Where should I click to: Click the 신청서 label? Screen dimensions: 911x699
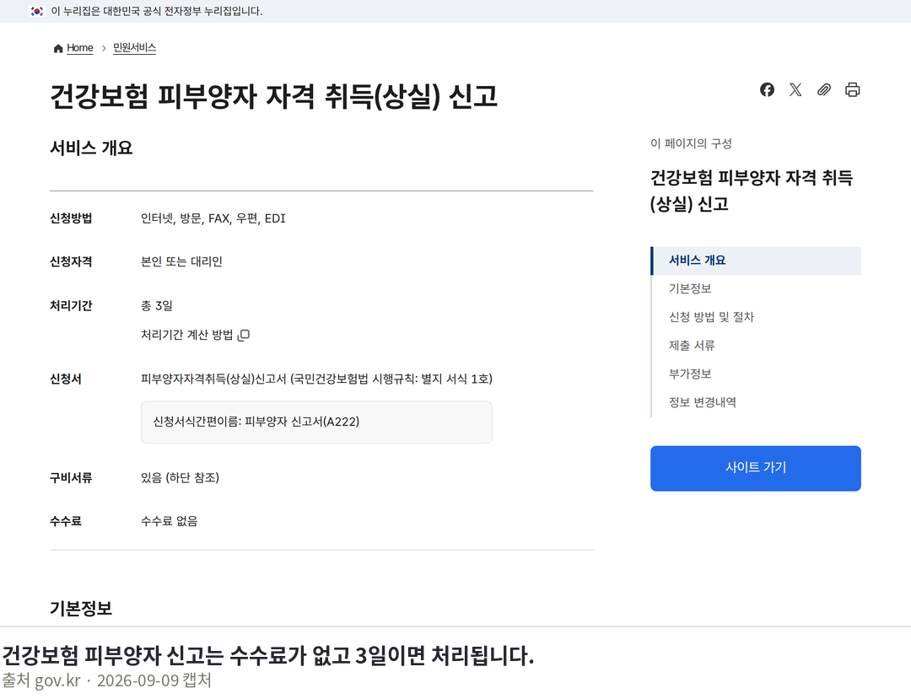(66, 379)
